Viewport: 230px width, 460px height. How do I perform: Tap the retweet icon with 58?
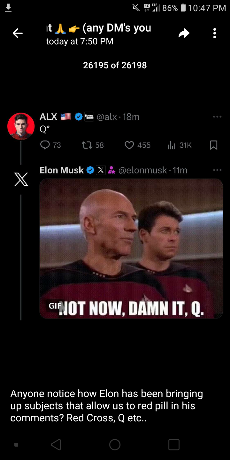(x=86, y=145)
